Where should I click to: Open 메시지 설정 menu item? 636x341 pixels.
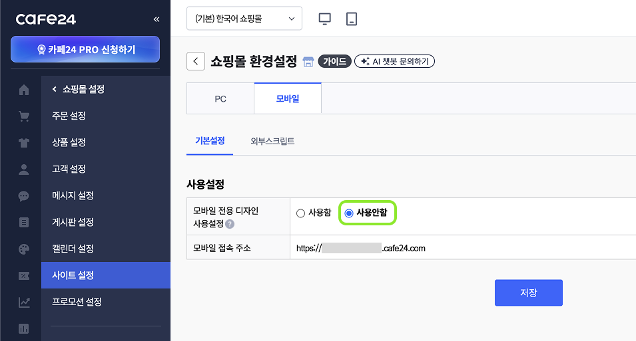[105, 195]
